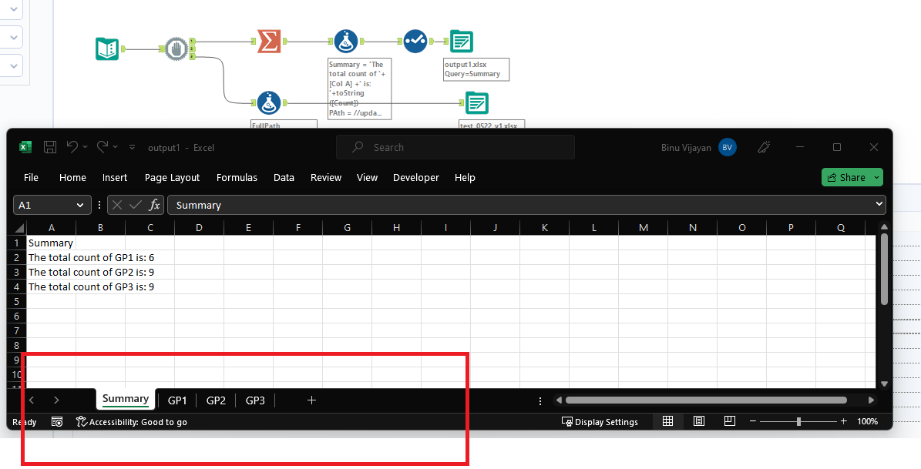Click the Tool Container hand icon
The width and height of the screenshot is (921, 469).
point(178,48)
